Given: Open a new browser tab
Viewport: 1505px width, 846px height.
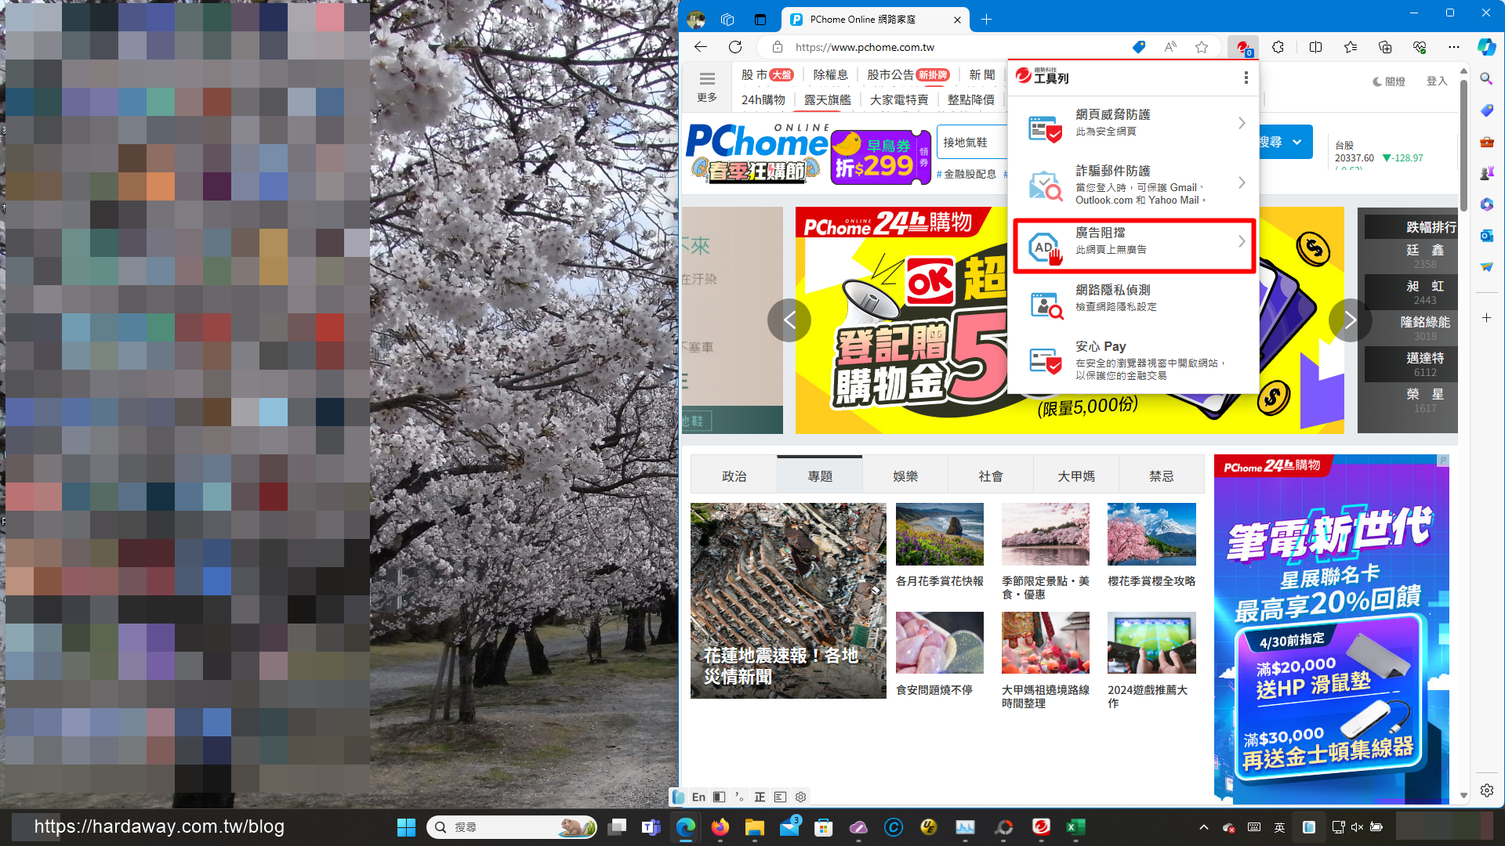Looking at the screenshot, I should (x=986, y=20).
